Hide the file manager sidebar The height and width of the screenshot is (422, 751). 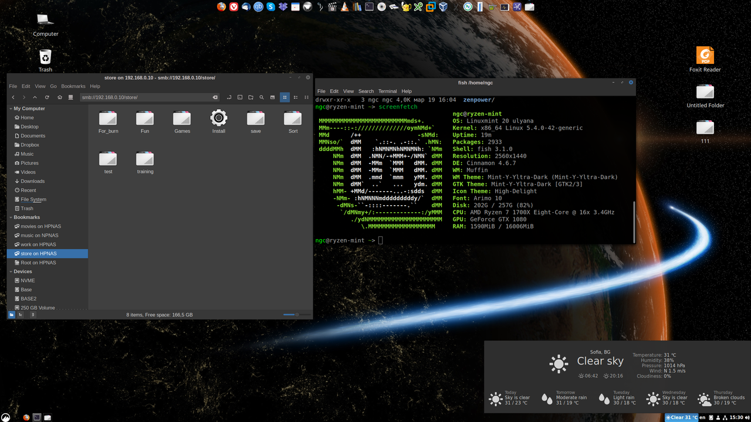[32, 315]
